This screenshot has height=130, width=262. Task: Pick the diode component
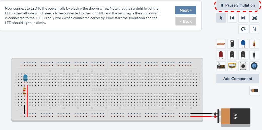click(x=254, y=55)
